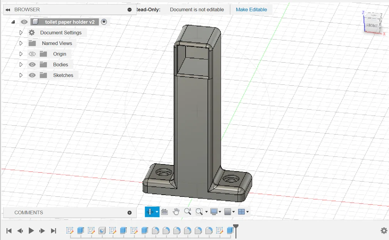The height and width of the screenshot is (240, 389).
Task: Select the first fillet feature in timeline
Action: pyautogui.click(x=156, y=231)
